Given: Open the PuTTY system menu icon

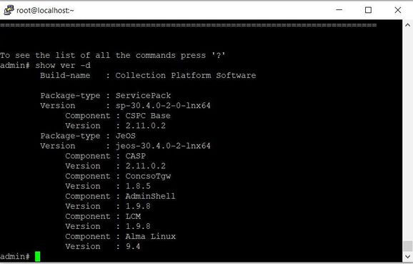Looking at the screenshot, I should (x=9, y=10).
